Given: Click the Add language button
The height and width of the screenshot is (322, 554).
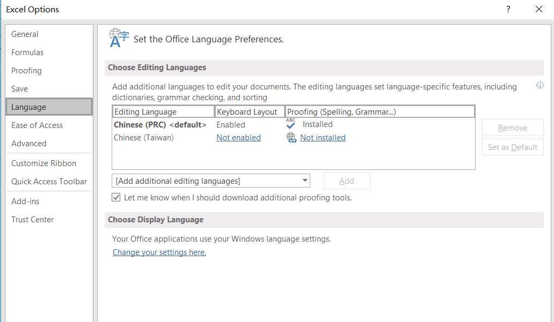Looking at the screenshot, I should point(347,181).
